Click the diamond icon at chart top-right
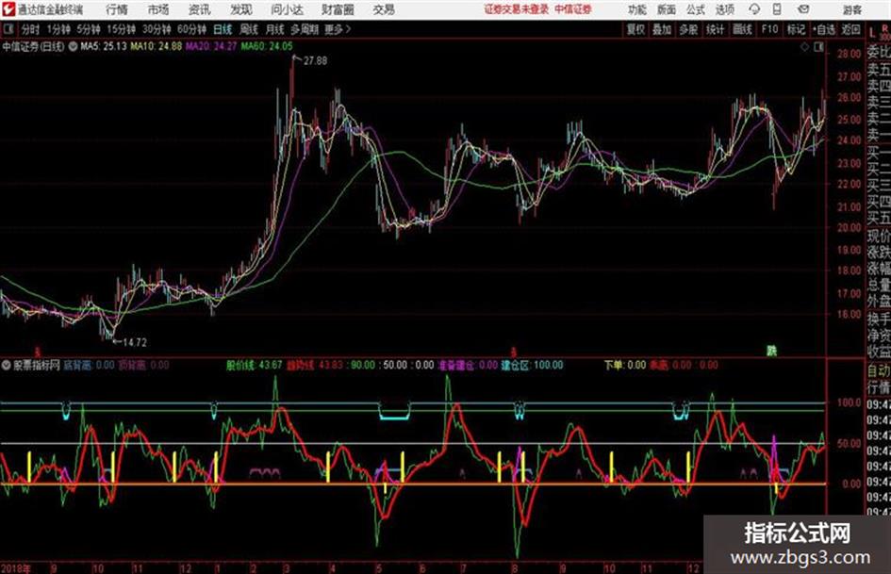Viewport: 891px width, 574px height. pyautogui.click(x=804, y=47)
